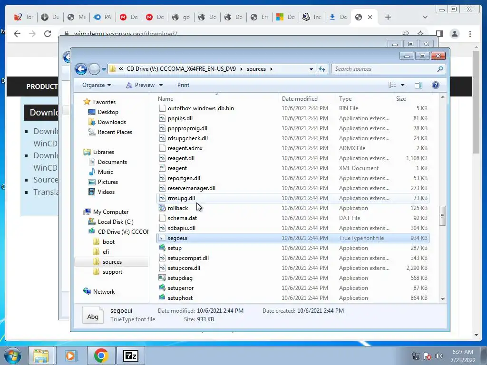Image resolution: width=487 pixels, height=365 pixels.
Task: Open the Organize menu
Action: pyautogui.click(x=96, y=85)
